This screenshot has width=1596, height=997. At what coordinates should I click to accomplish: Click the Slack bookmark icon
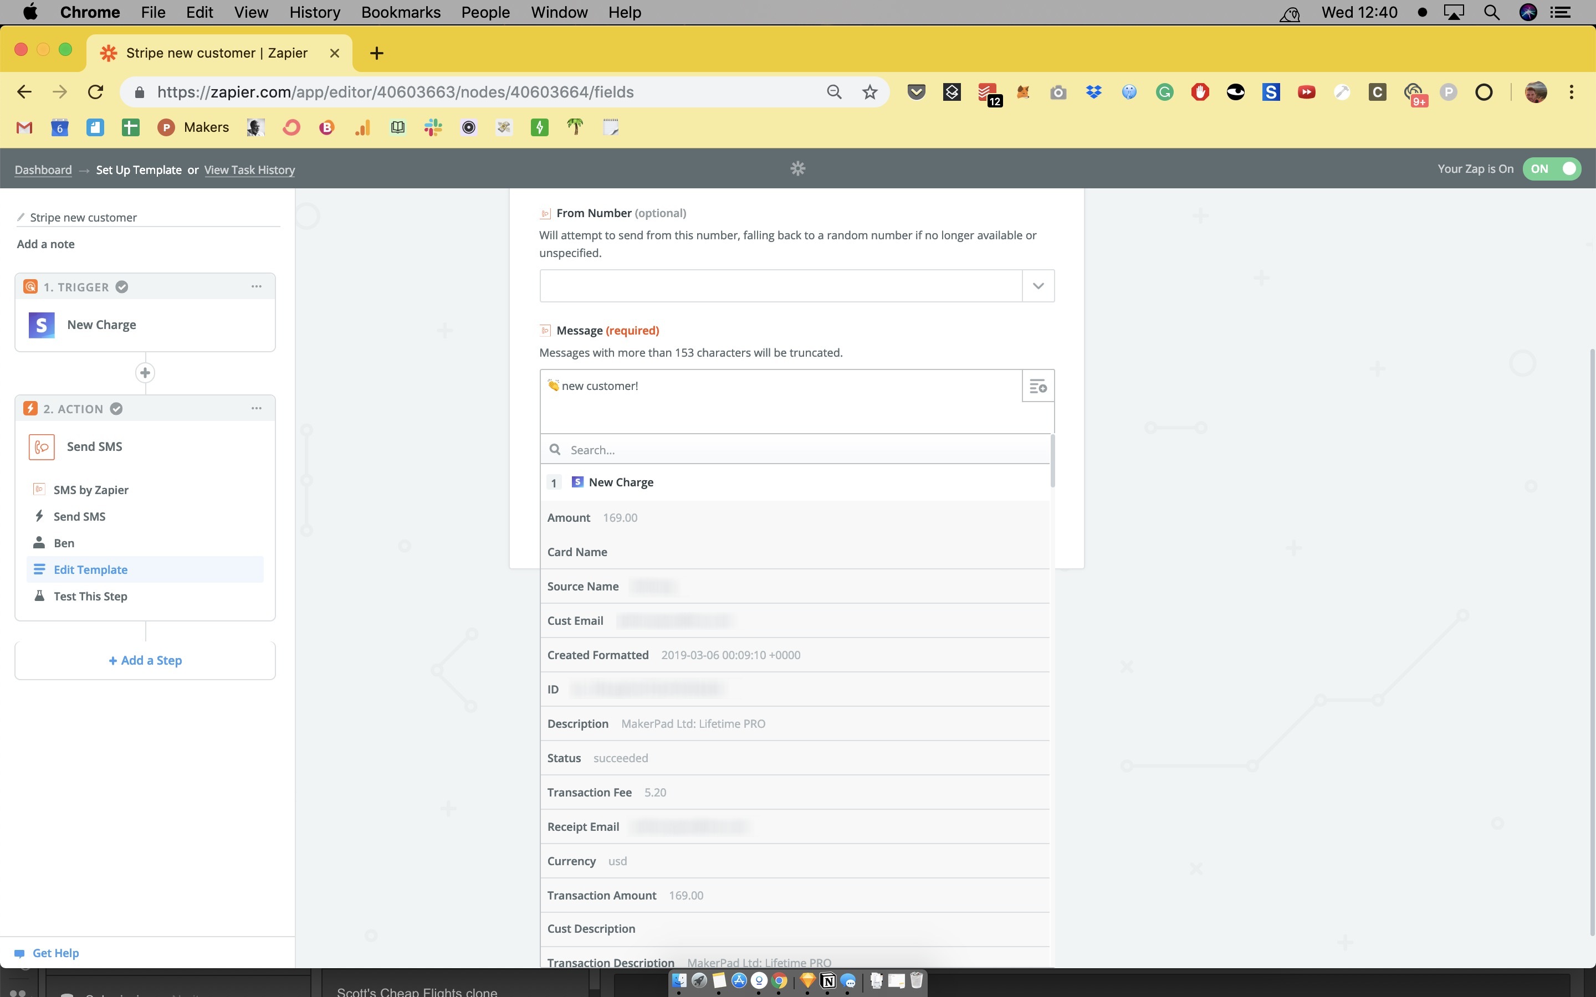pos(433,128)
